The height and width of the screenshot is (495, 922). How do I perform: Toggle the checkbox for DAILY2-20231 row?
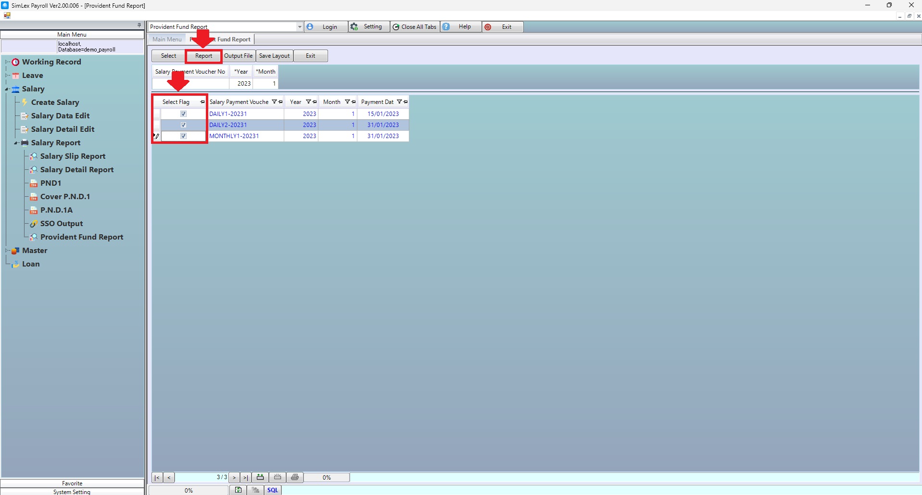click(x=183, y=125)
